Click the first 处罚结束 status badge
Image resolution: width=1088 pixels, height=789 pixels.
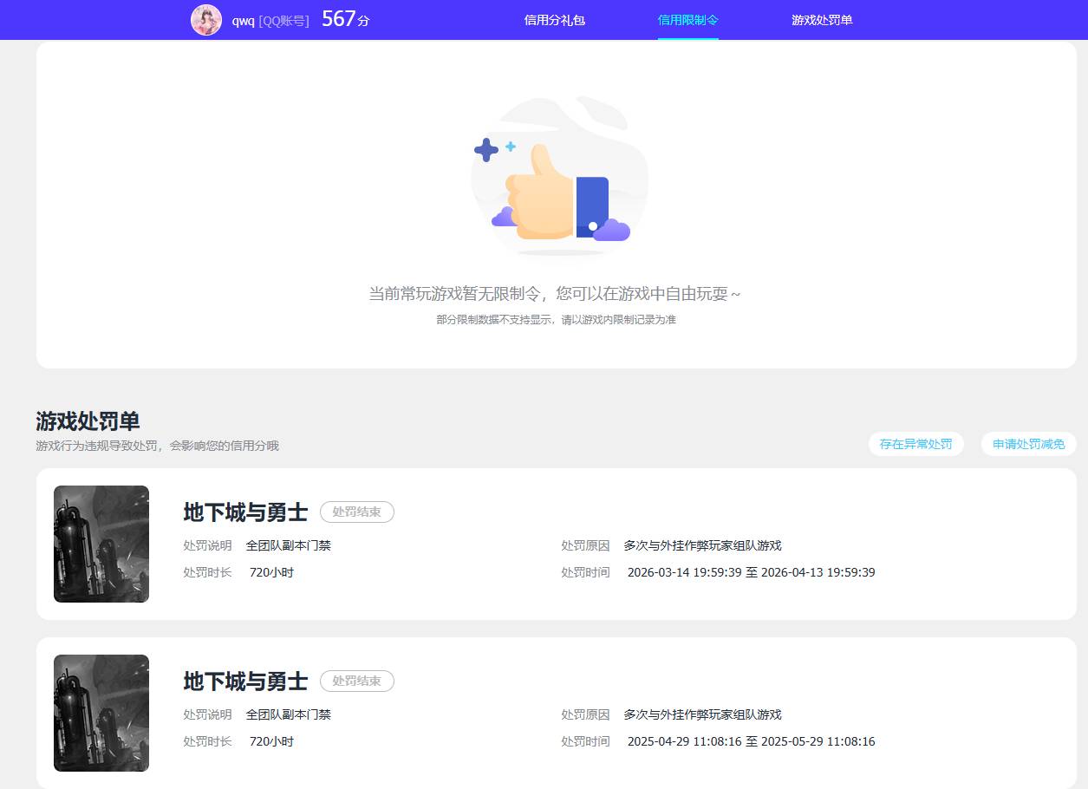click(x=357, y=512)
